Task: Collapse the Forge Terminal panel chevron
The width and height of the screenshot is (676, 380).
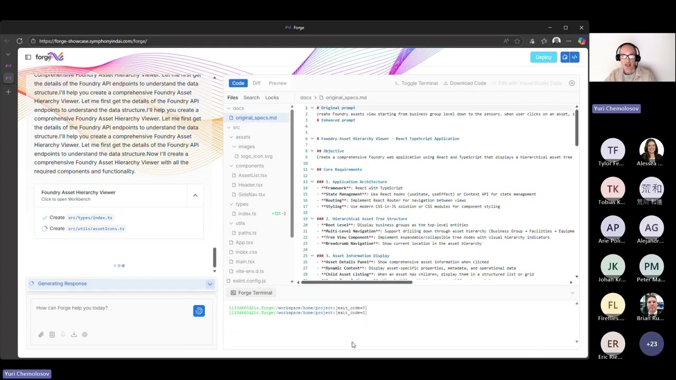Action: 572,293
